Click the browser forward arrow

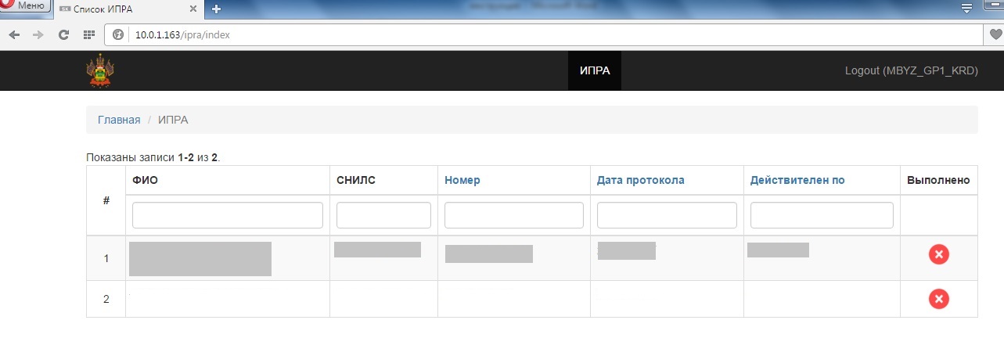click(x=38, y=34)
